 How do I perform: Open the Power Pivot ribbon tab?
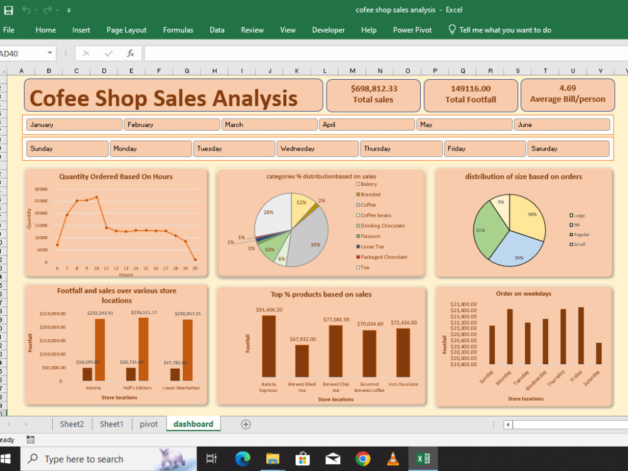(412, 30)
